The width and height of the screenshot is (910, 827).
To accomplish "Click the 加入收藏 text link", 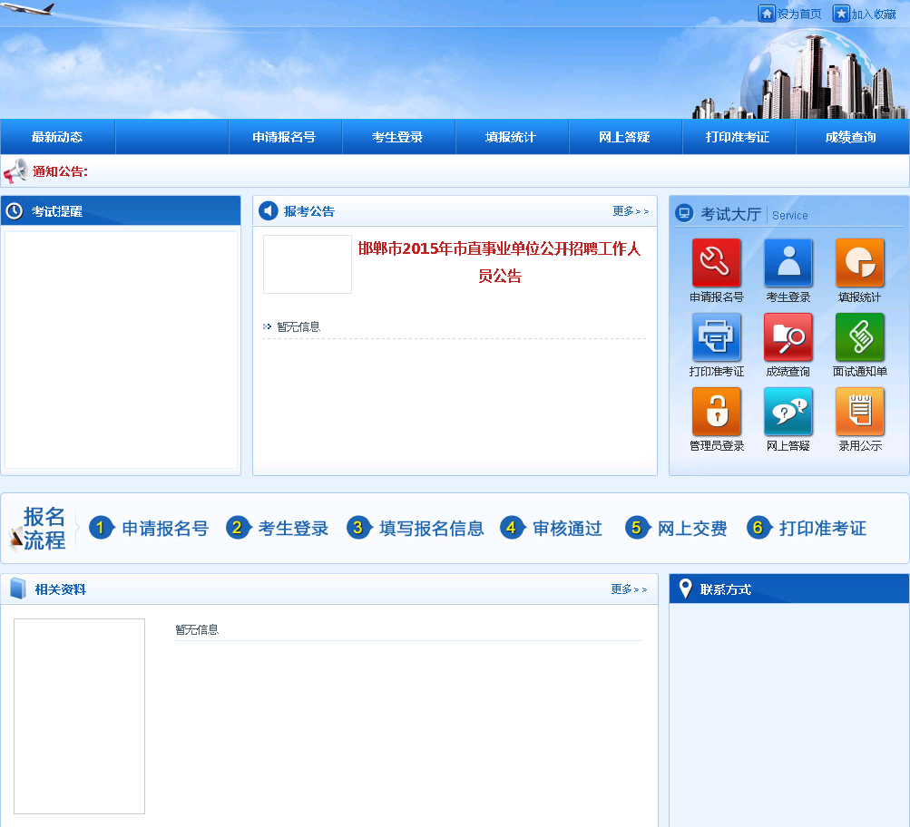I will tap(874, 14).
